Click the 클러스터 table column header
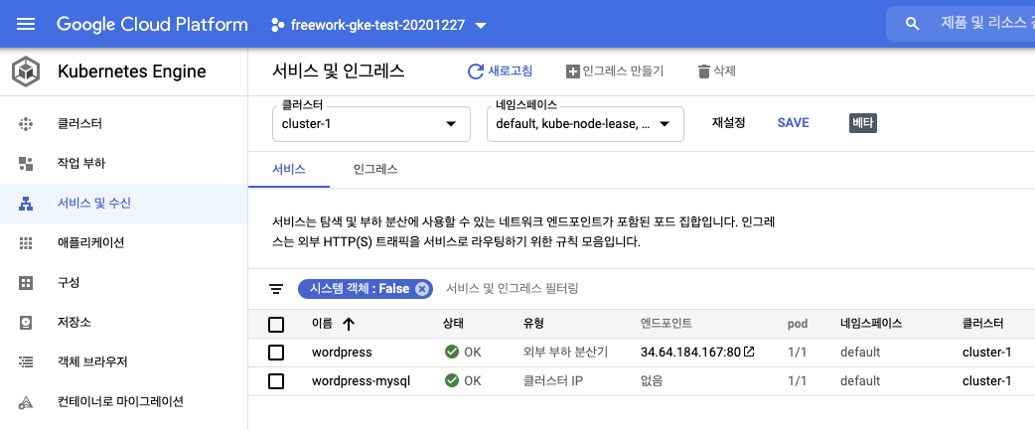 point(983,324)
